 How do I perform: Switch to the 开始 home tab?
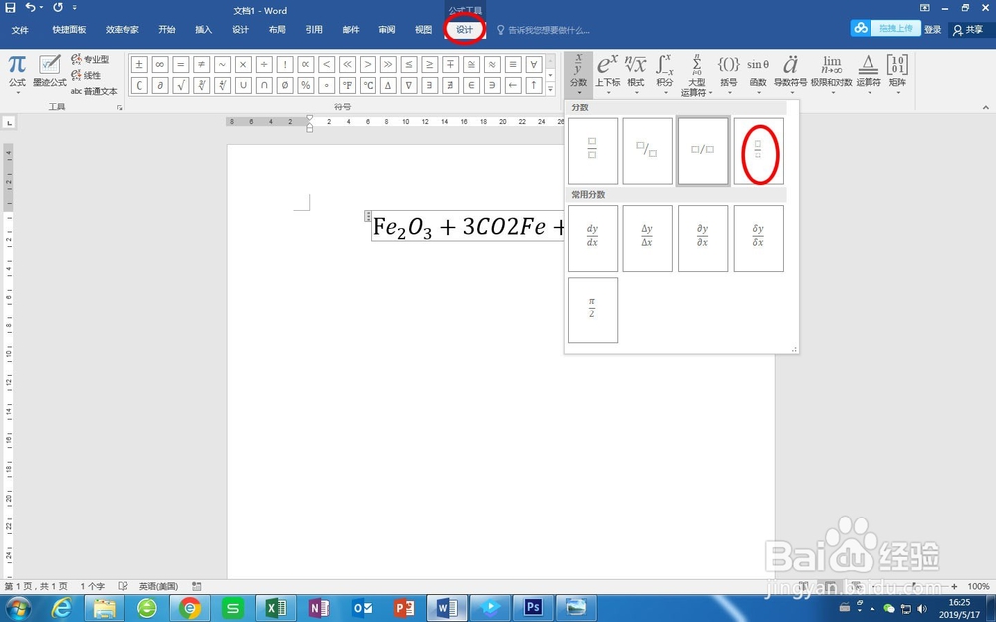pos(167,30)
